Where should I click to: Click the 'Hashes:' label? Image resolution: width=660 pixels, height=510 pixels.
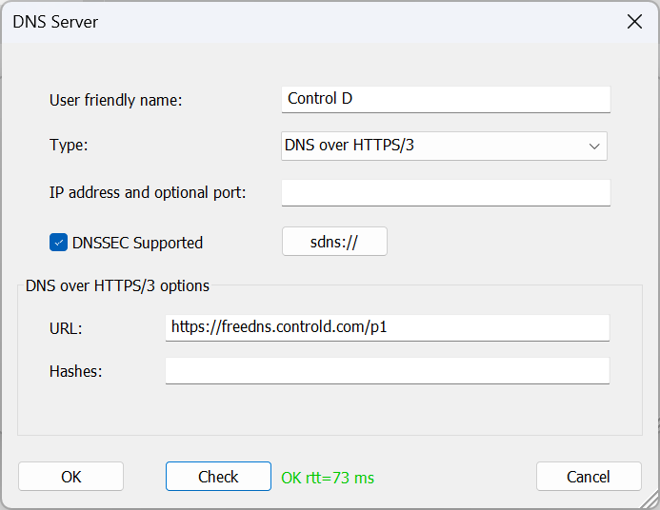pos(76,371)
